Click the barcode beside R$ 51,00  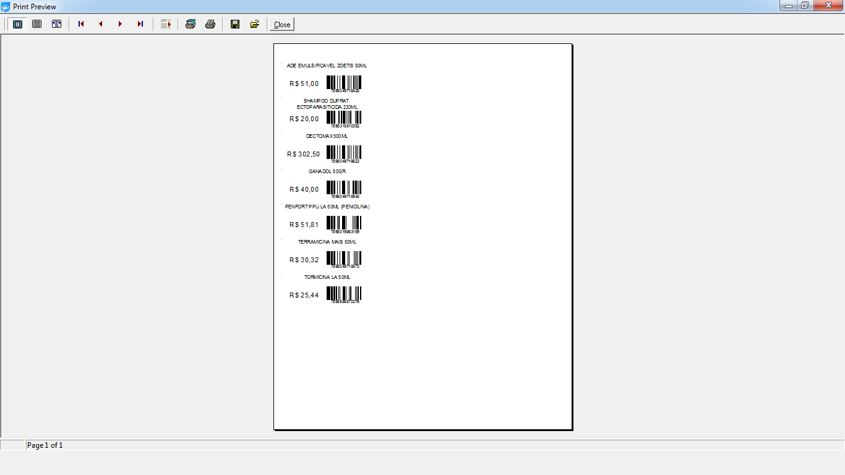coord(344,84)
